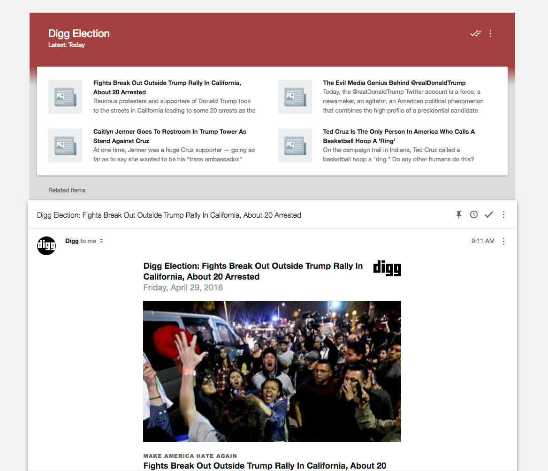Viewport: 548px width, 471px height.
Task: Pin the Digg Election email
Action: click(x=458, y=214)
